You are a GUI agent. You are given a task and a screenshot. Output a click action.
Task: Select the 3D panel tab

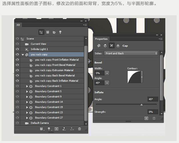point(18,25)
